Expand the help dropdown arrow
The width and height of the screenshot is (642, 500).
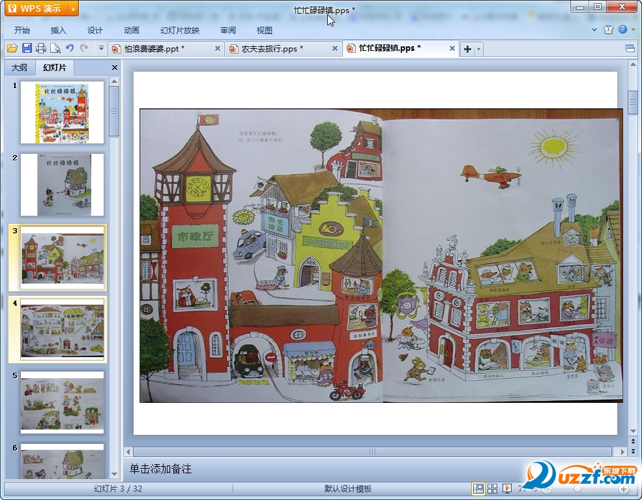(x=633, y=29)
